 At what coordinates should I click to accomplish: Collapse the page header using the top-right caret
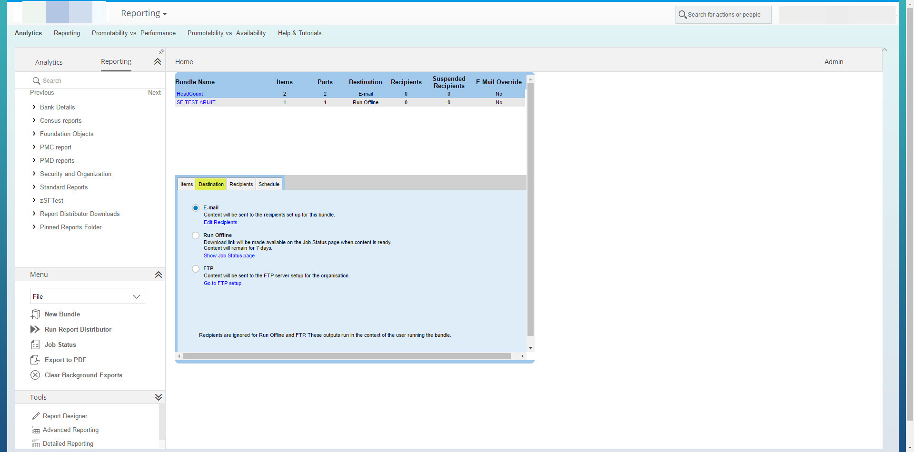coord(885,50)
